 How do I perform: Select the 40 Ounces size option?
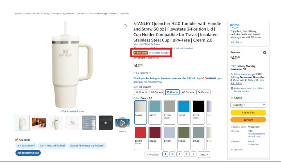188,92
